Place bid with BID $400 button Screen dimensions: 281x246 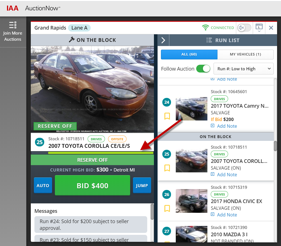[x=92, y=185]
